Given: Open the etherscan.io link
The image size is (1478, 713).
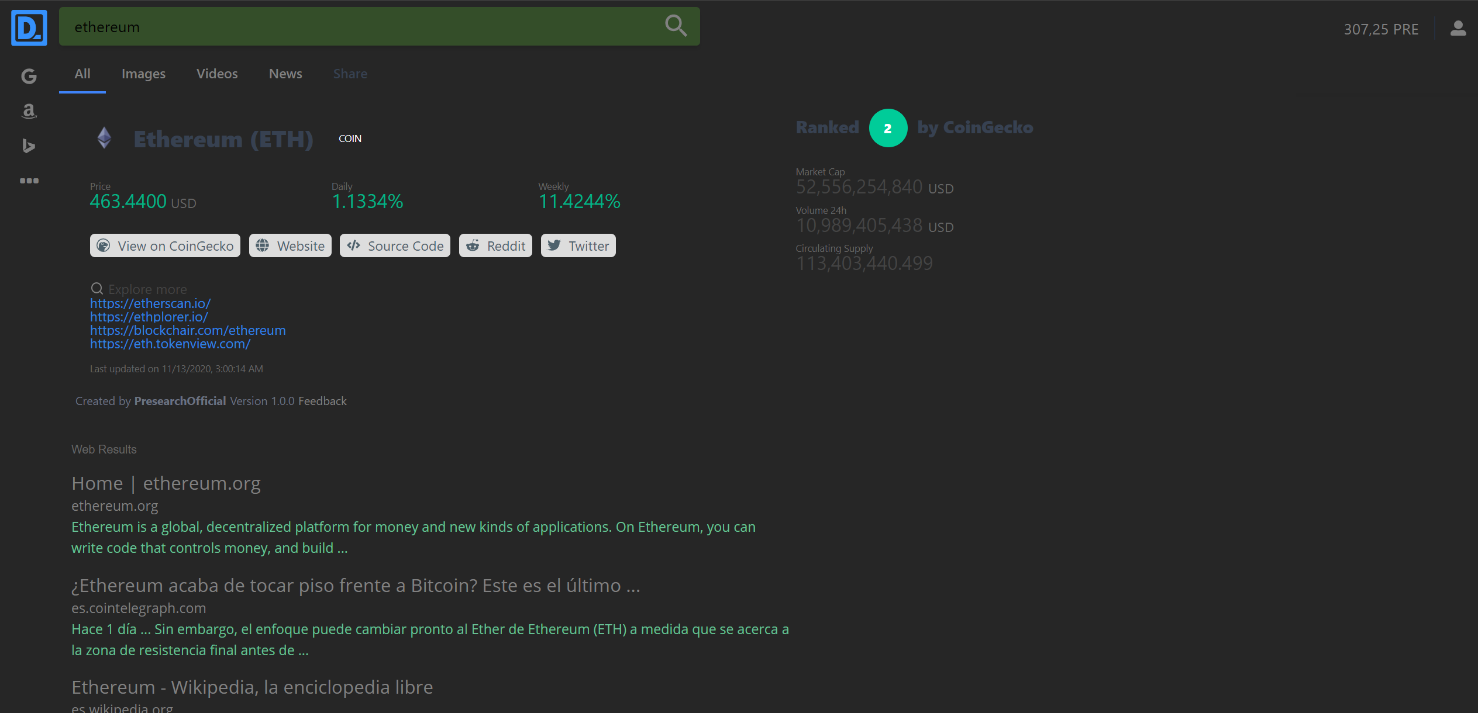Looking at the screenshot, I should pyautogui.click(x=150, y=303).
